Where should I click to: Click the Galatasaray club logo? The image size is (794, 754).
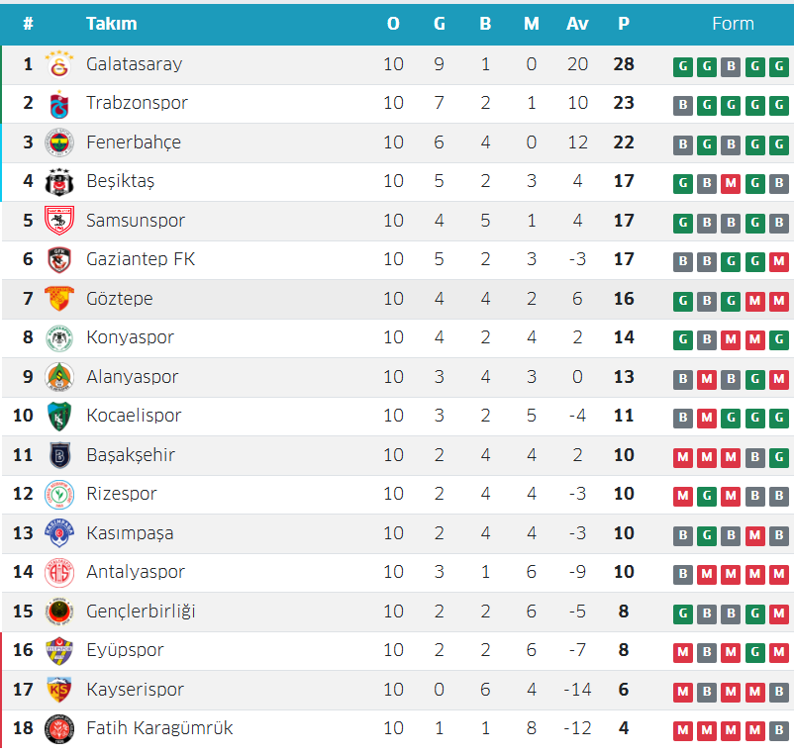[x=59, y=64]
